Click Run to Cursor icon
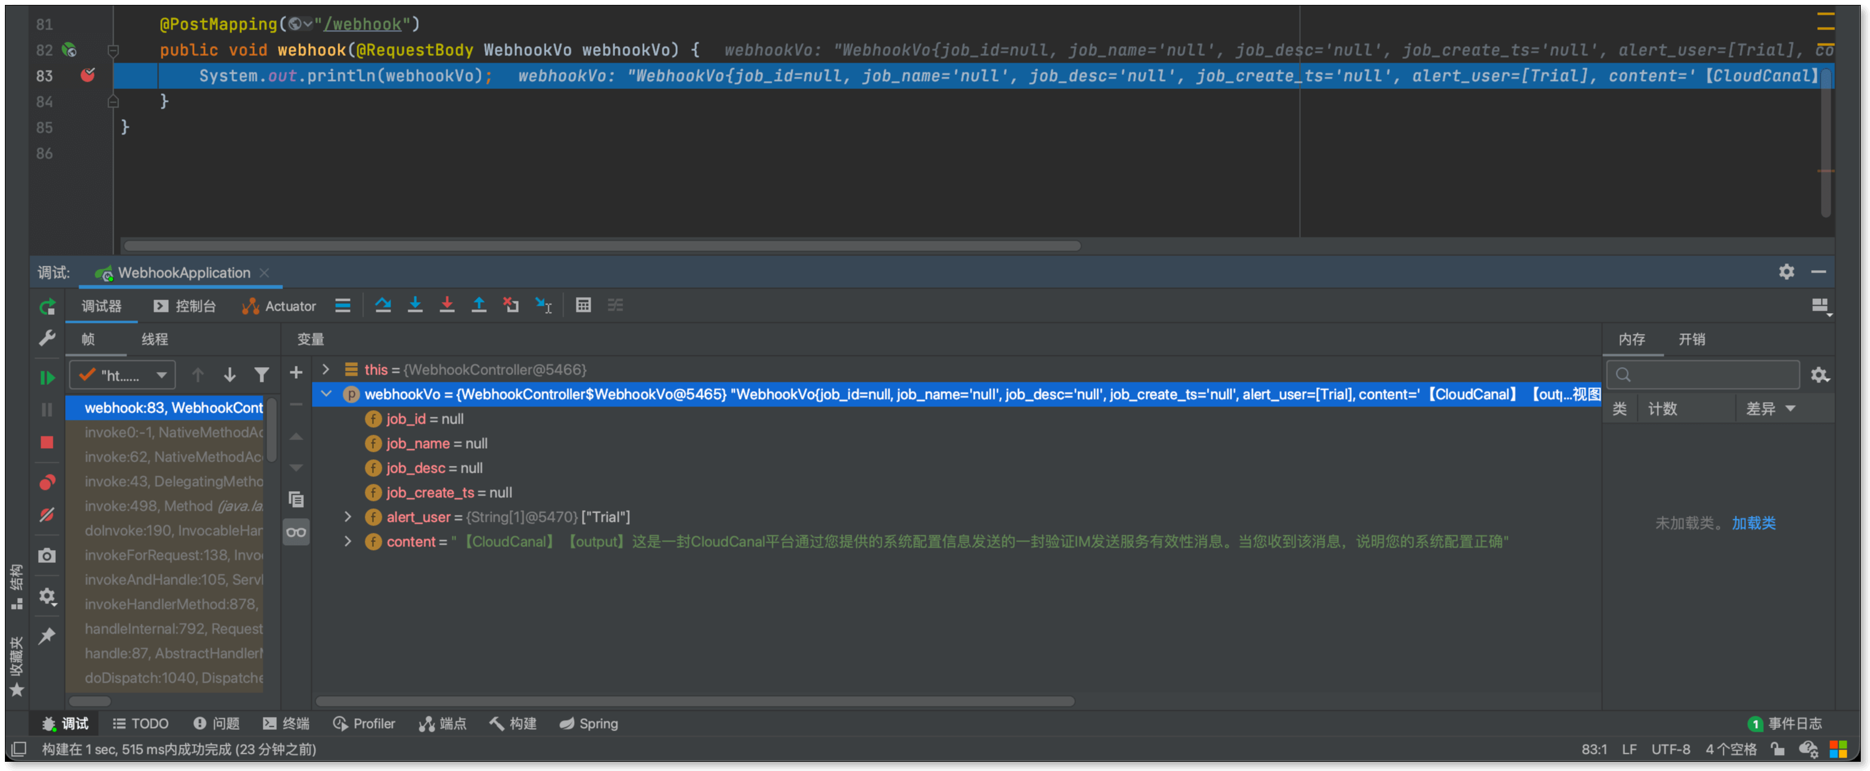The height and width of the screenshot is (771, 1870). [543, 306]
